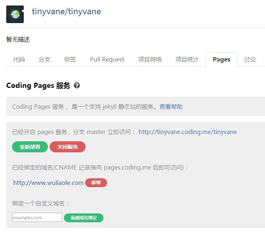
Task: Switch to the 分支 tab
Action: pyautogui.click(x=45, y=59)
